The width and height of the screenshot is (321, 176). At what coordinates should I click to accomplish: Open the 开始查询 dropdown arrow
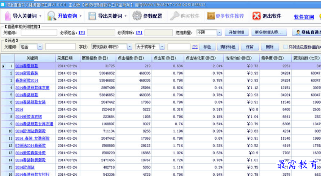(x=81, y=16)
